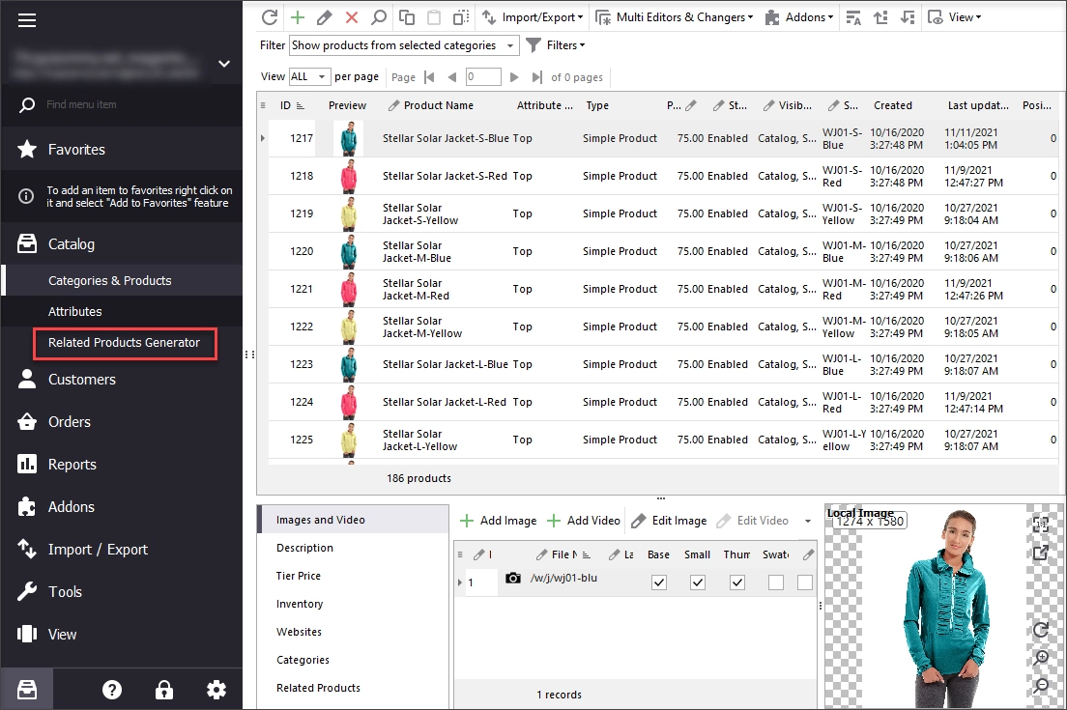This screenshot has width=1067, height=710.
Task: Select product row with ID 1222
Action: pos(663,327)
